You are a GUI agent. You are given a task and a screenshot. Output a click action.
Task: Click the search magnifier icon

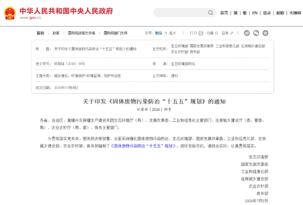tap(211, 12)
